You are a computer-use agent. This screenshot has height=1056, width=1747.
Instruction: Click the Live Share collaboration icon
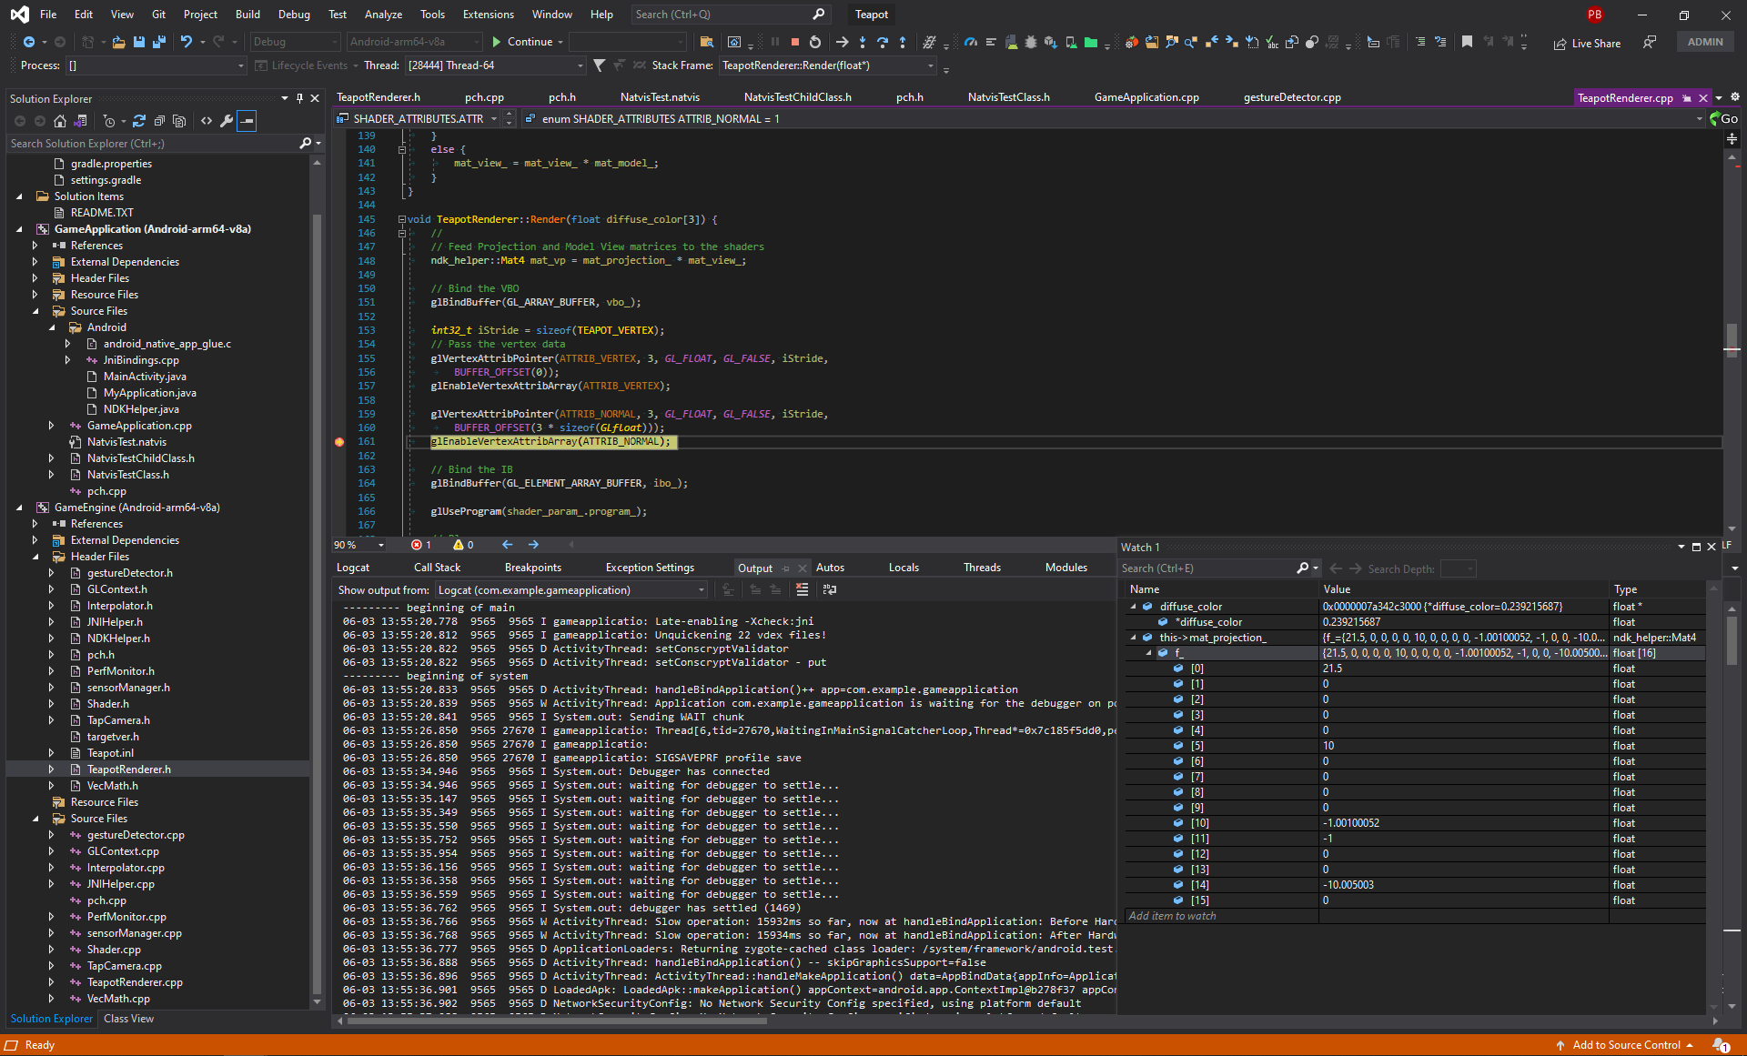[x=1560, y=41]
